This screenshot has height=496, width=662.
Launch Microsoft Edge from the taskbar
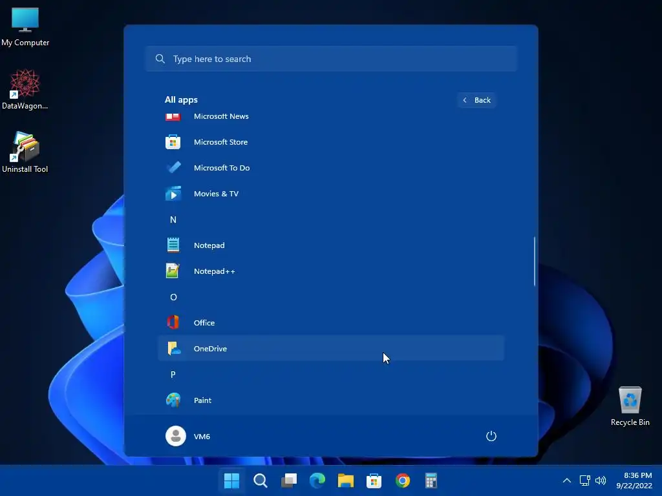317,480
